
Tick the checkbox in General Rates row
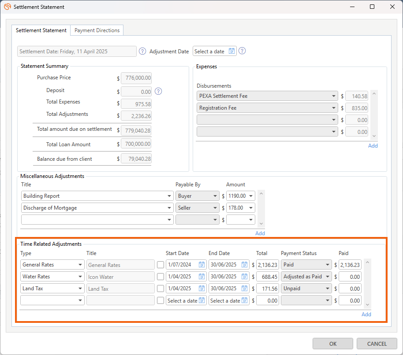(160, 265)
